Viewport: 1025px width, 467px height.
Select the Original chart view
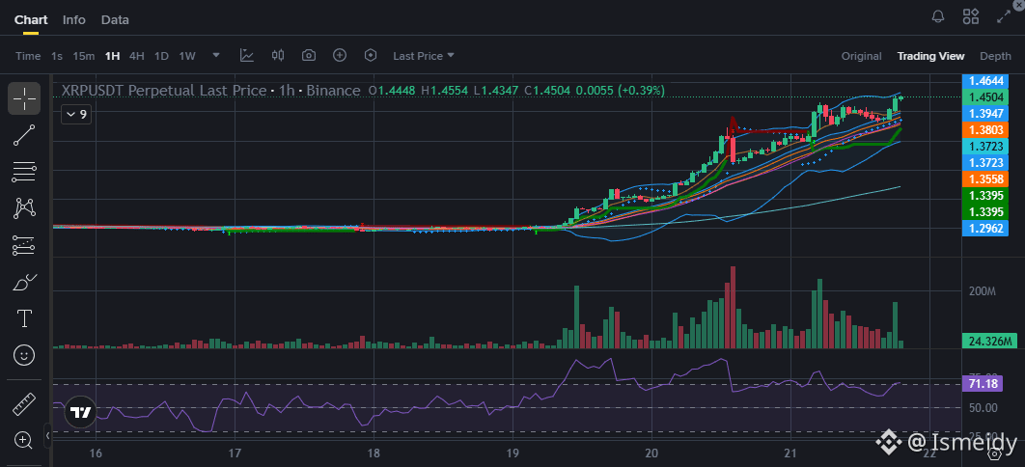(862, 56)
